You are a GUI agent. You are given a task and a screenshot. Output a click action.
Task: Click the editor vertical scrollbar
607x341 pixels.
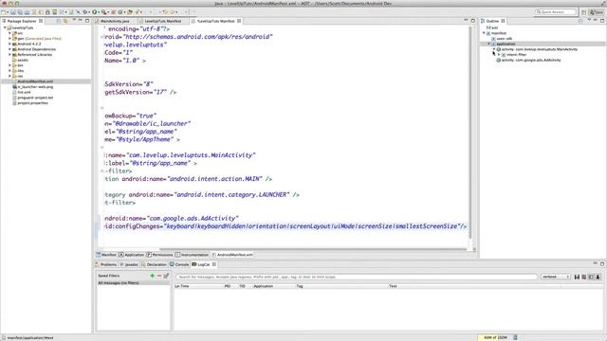(x=470, y=132)
